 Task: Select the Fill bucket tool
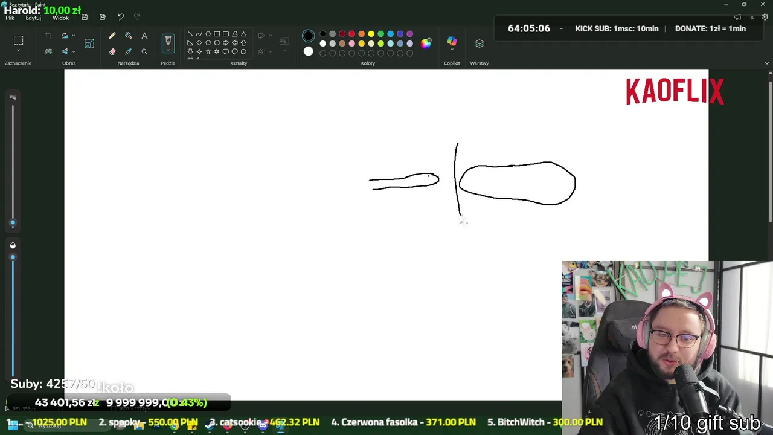click(x=128, y=36)
